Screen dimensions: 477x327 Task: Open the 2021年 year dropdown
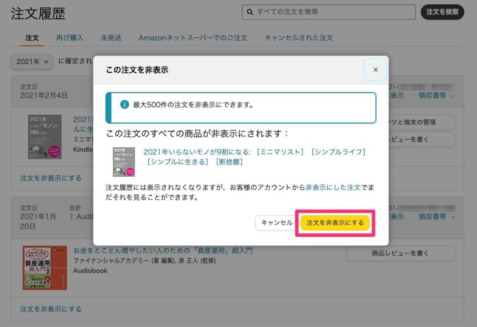pos(32,62)
